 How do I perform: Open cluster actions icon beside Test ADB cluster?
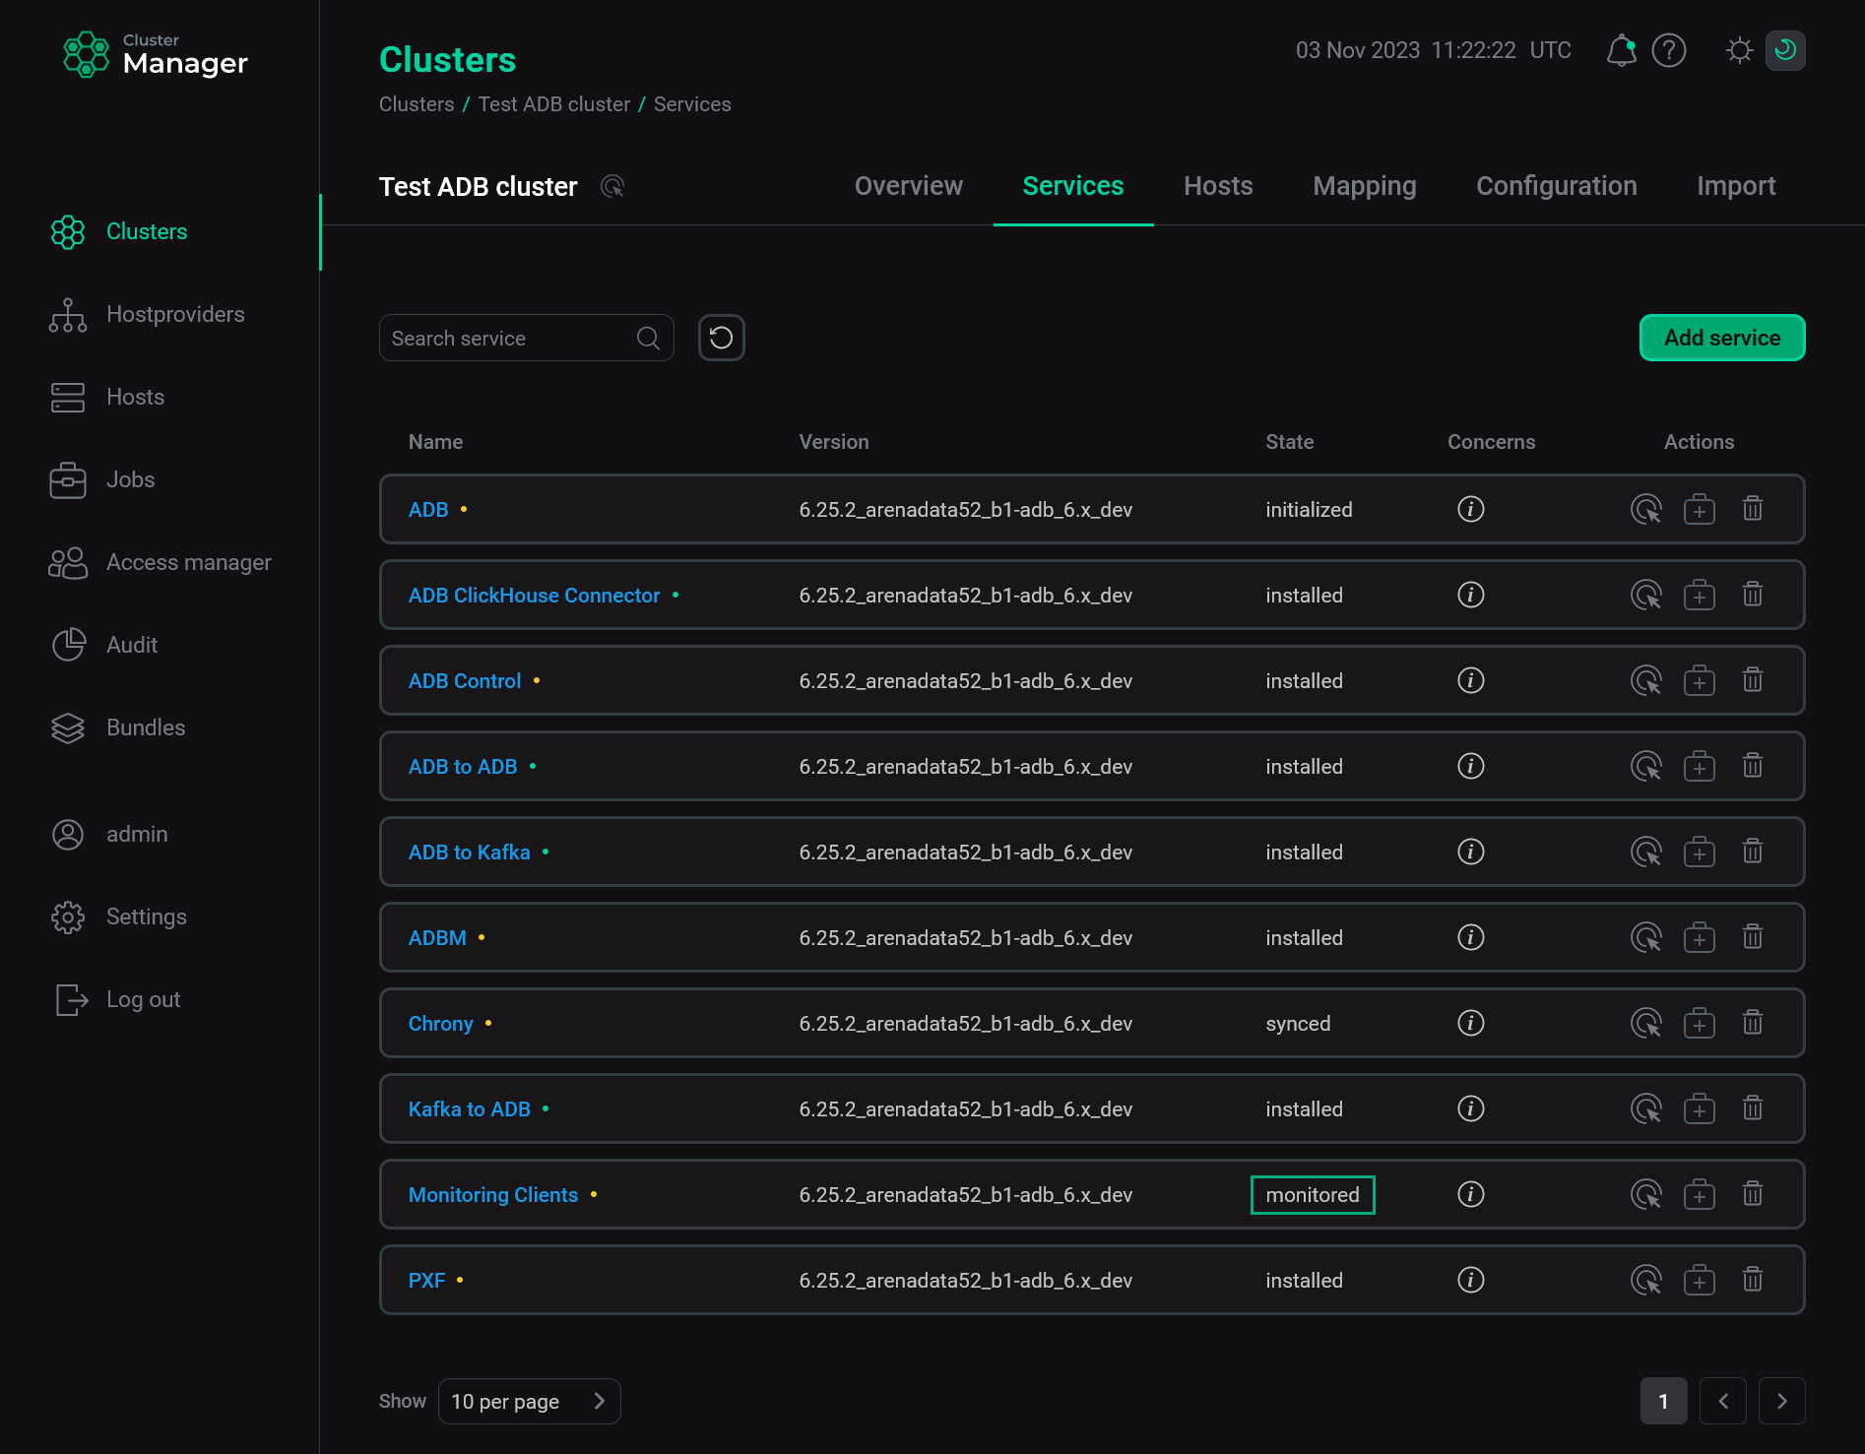[x=612, y=187]
